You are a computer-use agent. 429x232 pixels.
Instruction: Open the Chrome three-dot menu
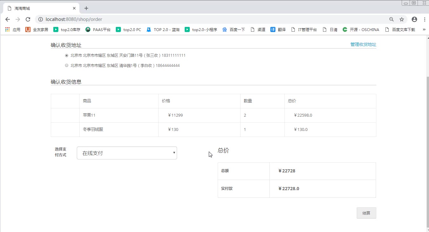pos(425,19)
